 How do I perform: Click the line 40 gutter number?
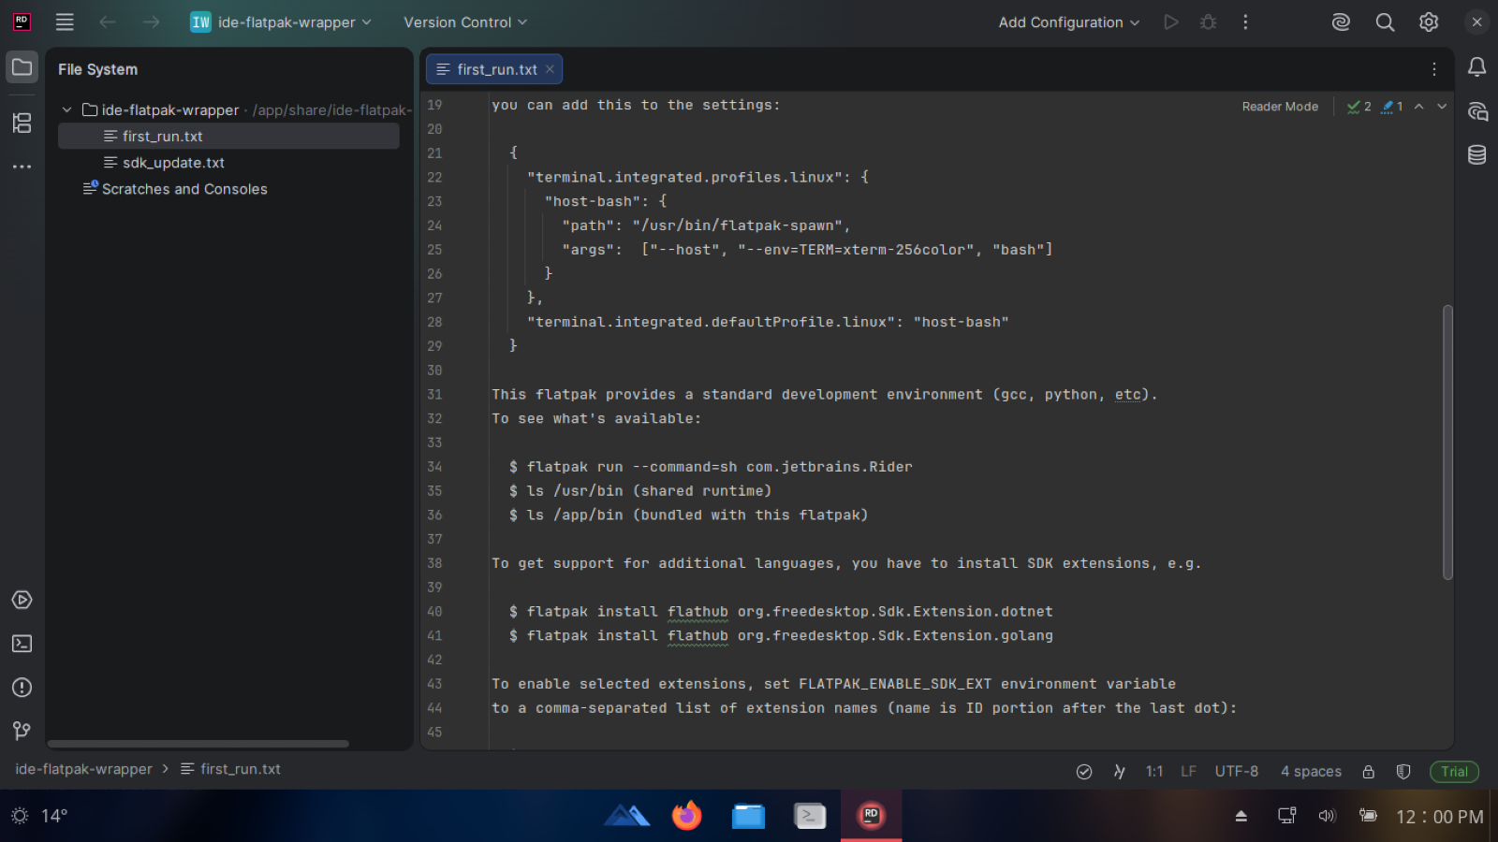click(x=434, y=612)
